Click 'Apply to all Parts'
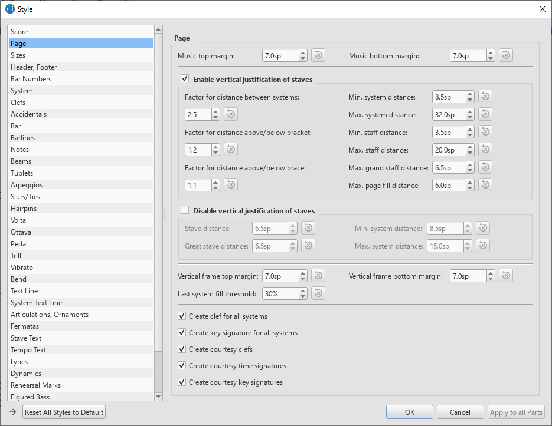This screenshot has height=426, width=552. pos(516,412)
